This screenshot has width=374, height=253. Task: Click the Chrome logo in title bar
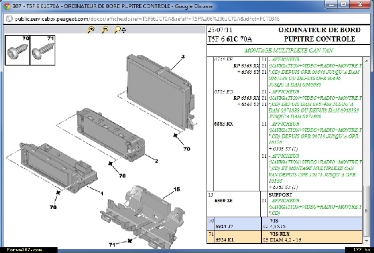(7, 6)
